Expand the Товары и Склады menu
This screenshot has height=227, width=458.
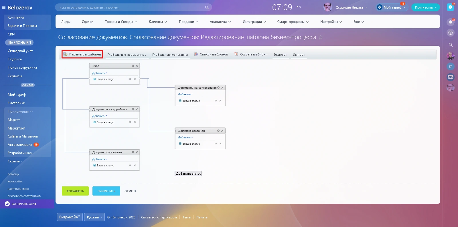tap(121, 22)
